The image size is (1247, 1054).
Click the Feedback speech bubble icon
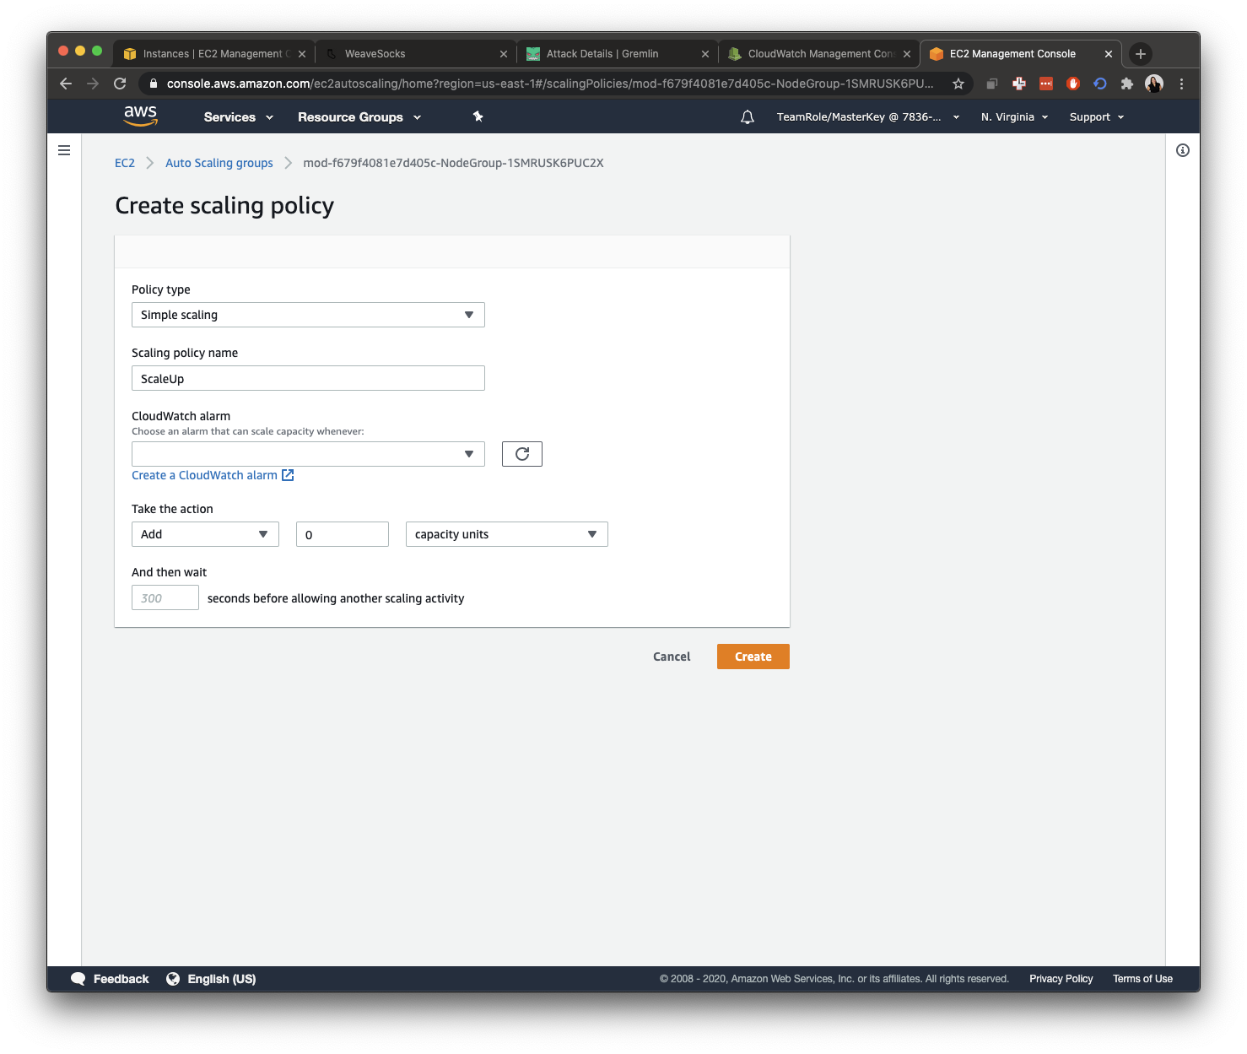pos(78,979)
